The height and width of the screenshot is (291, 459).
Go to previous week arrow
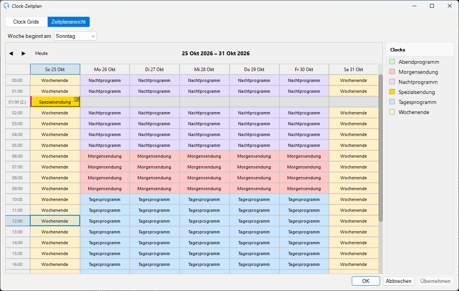(x=11, y=53)
